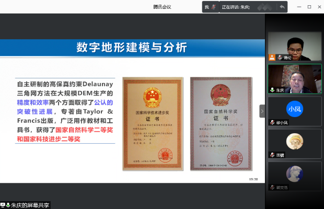Screen dimensions: 324x209
Task: Select 田骥's cartoon avatar tile
Action: (x=294, y=142)
